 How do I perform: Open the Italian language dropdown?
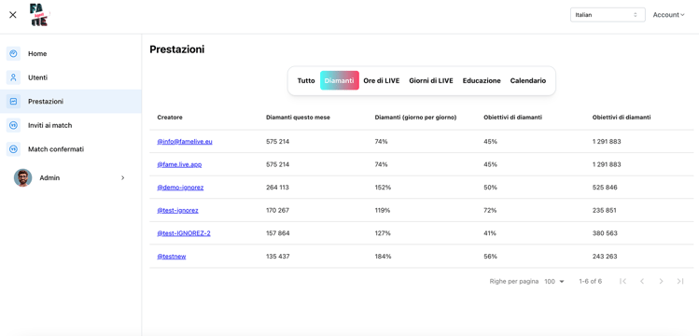(x=608, y=15)
